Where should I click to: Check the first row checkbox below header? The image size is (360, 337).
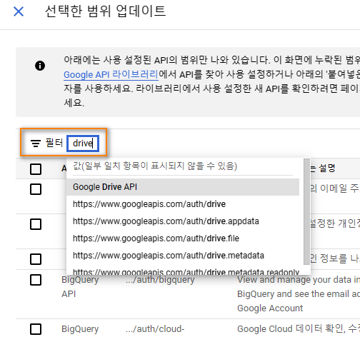(36, 189)
